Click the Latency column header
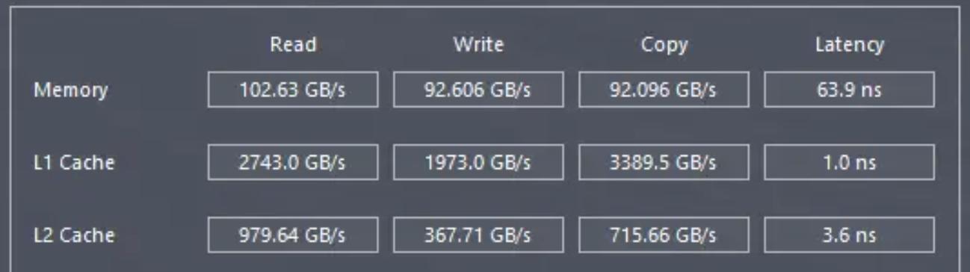 [849, 45]
